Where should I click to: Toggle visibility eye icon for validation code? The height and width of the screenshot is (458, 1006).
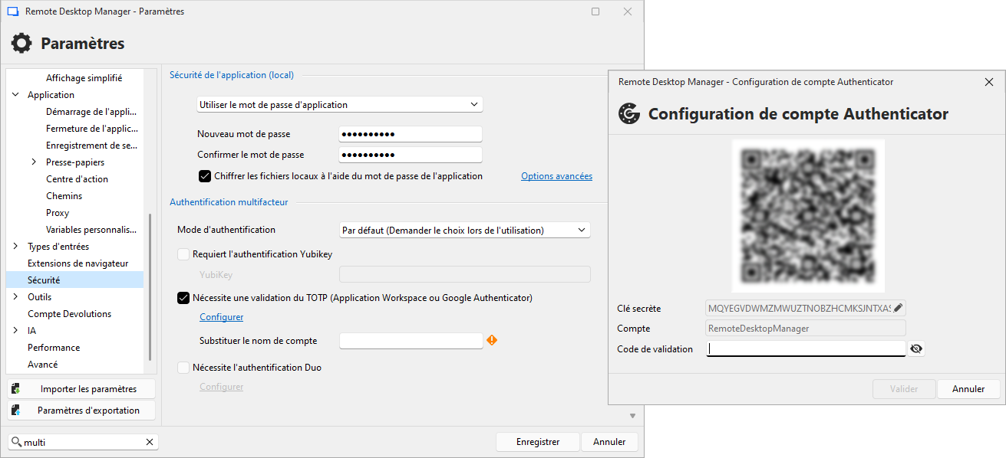(x=916, y=349)
